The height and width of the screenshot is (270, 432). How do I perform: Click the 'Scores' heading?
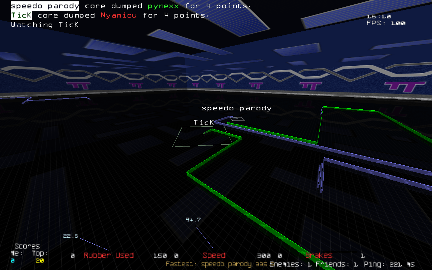(27, 246)
